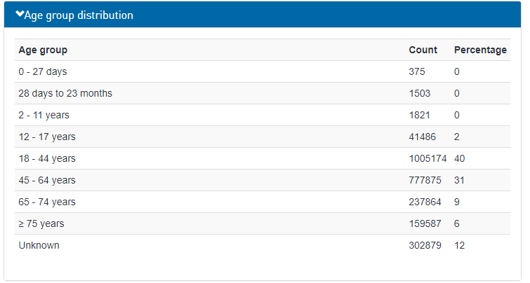Click the Count column header

point(423,50)
